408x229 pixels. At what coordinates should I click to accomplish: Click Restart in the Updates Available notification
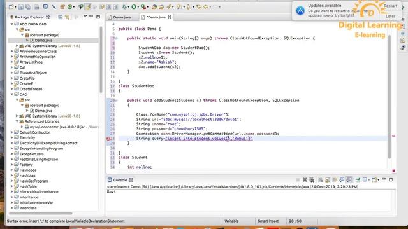[x=390, y=6]
